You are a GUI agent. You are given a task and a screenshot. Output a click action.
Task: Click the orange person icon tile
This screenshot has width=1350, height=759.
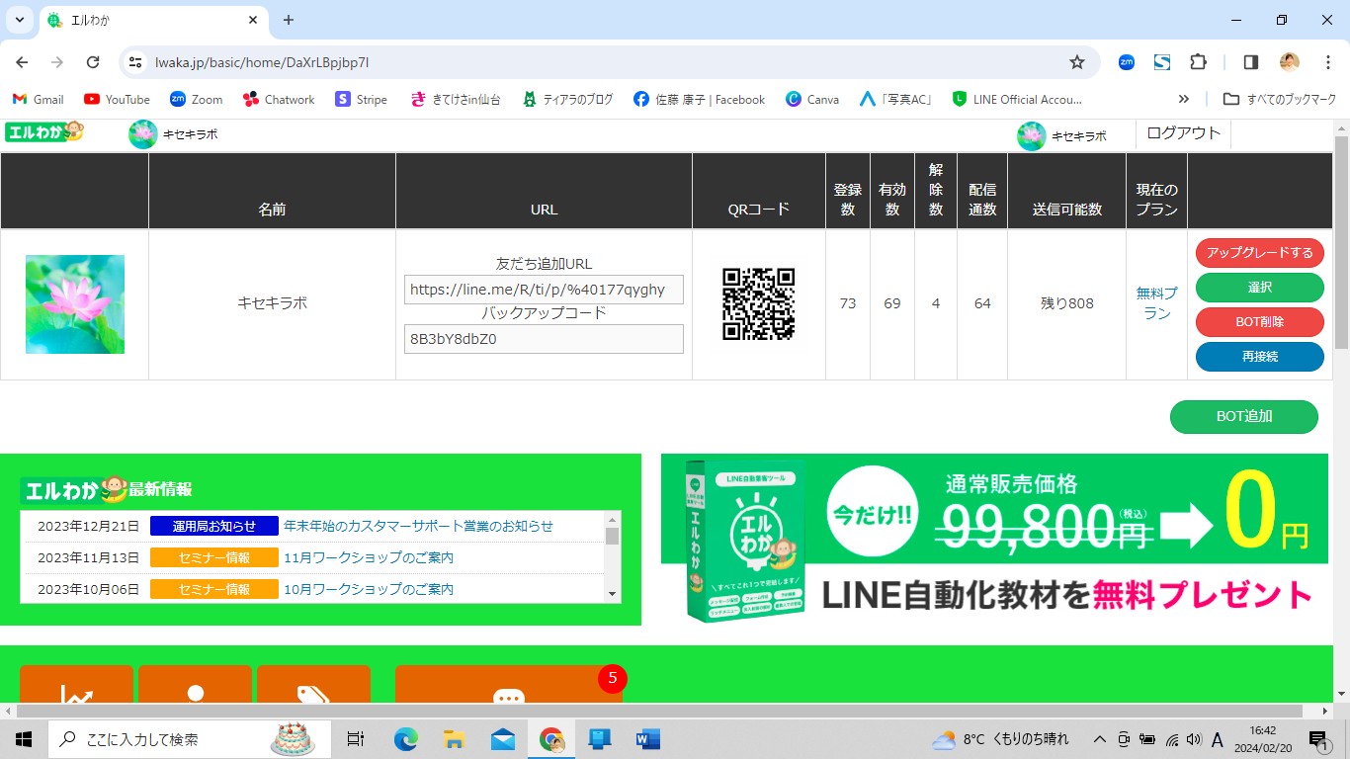coord(195,685)
